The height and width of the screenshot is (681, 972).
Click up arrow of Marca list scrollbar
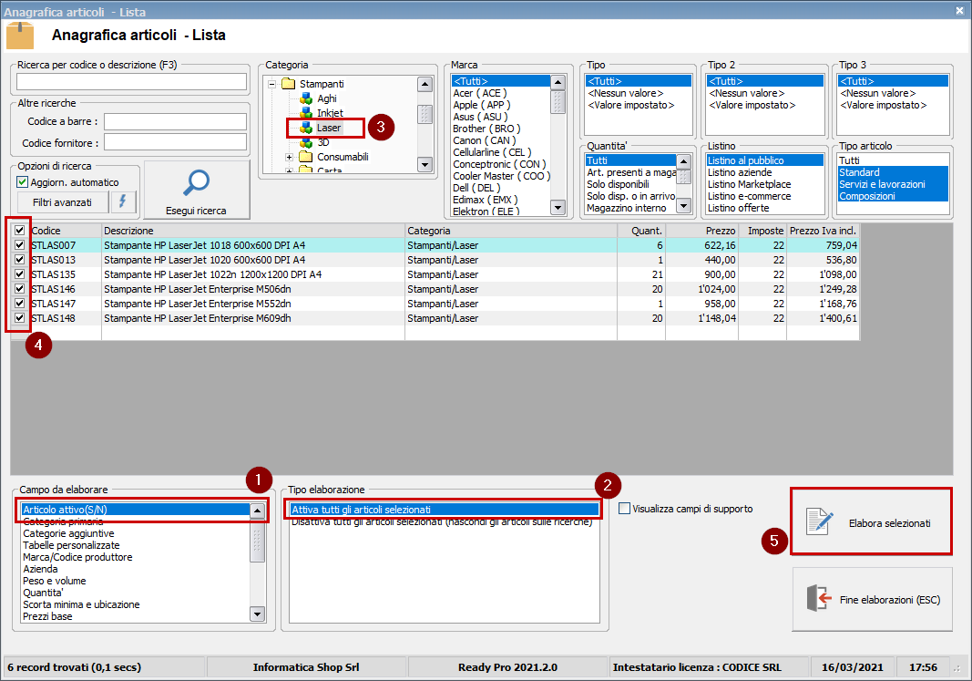click(558, 82)
